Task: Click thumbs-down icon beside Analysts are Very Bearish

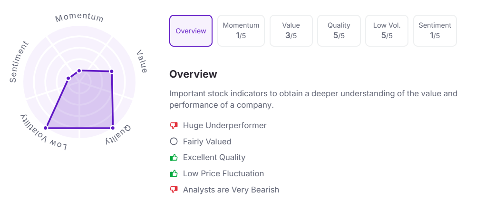Action: click(174, 190)
